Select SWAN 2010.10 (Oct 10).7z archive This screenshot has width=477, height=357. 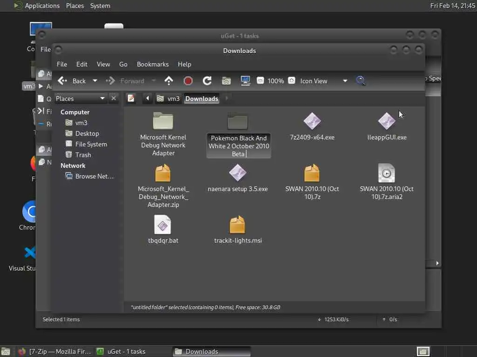click(312, 173)
